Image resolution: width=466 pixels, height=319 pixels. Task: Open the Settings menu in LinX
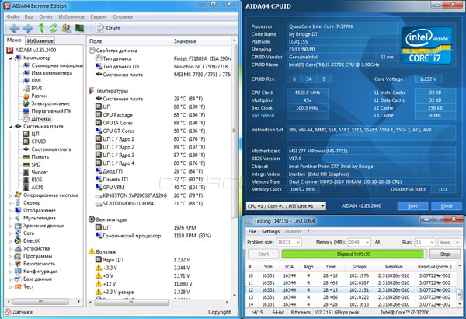(270, 231)
